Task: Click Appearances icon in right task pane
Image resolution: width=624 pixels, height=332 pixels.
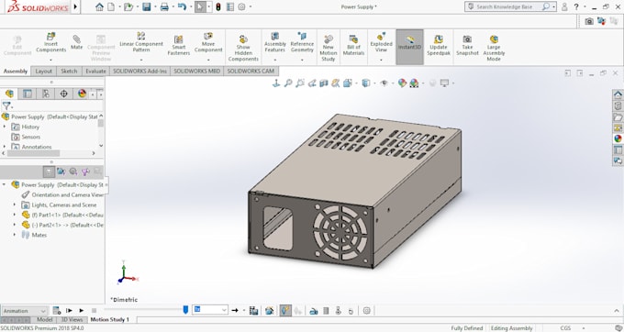Action: click(618, 138)
